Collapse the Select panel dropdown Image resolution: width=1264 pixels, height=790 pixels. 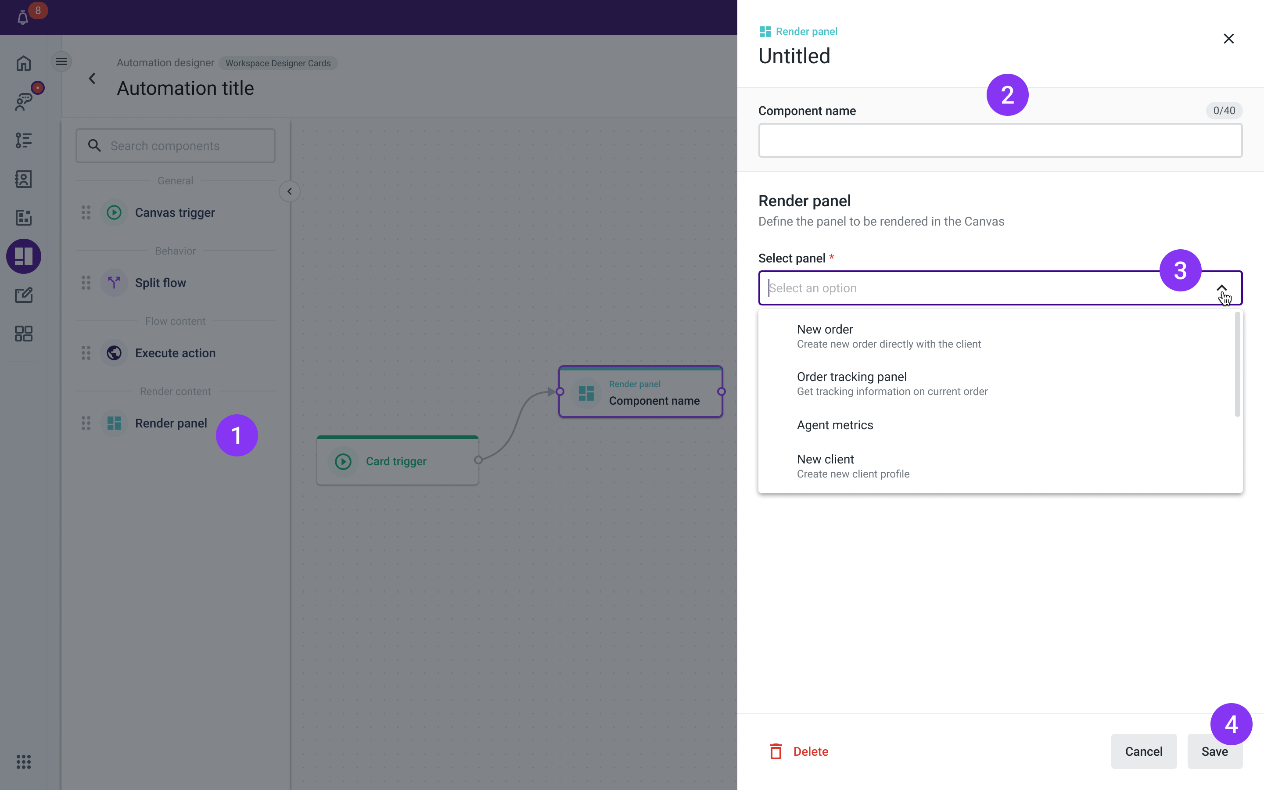1221,288
